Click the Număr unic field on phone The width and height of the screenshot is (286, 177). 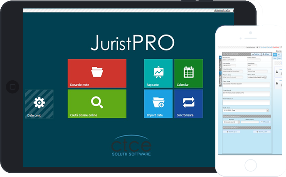(x=229, y=60)
